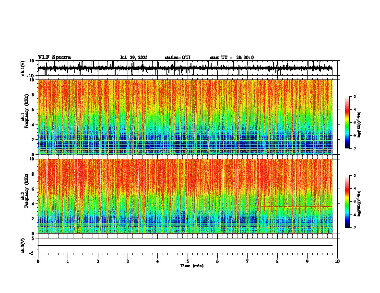The width and height of the screenshot is (380, 293).
Task: Click the time axis tick label "6"
Action: pyautogui.click(x=218, y=261)
